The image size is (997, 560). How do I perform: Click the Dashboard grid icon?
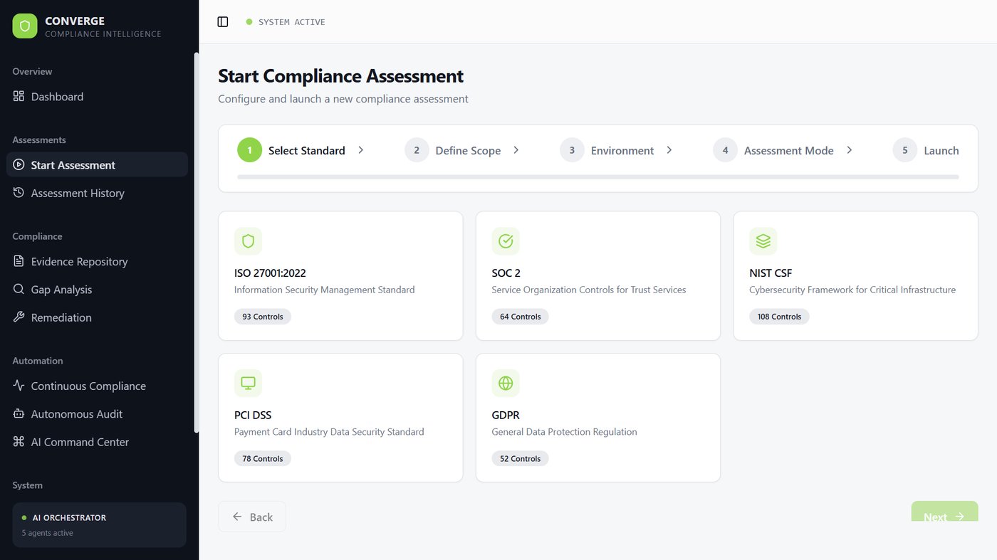point(19,96)
